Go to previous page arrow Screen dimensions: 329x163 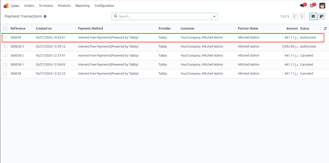[294, 16]
